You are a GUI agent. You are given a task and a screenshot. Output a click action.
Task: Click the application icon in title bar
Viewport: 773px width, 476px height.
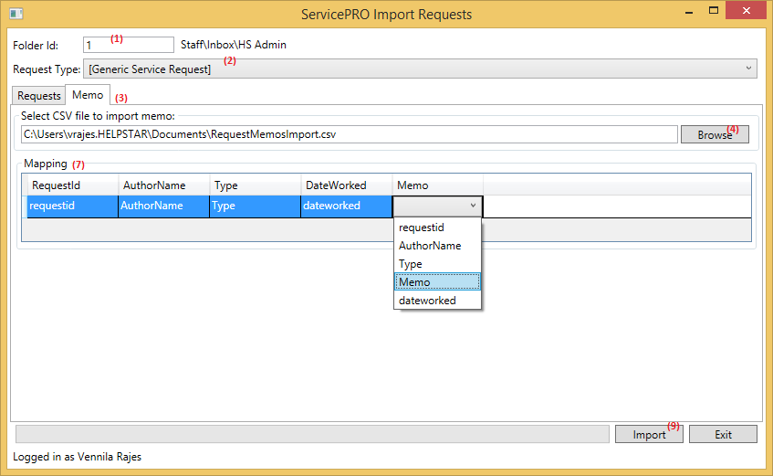[x=16, y=14]
